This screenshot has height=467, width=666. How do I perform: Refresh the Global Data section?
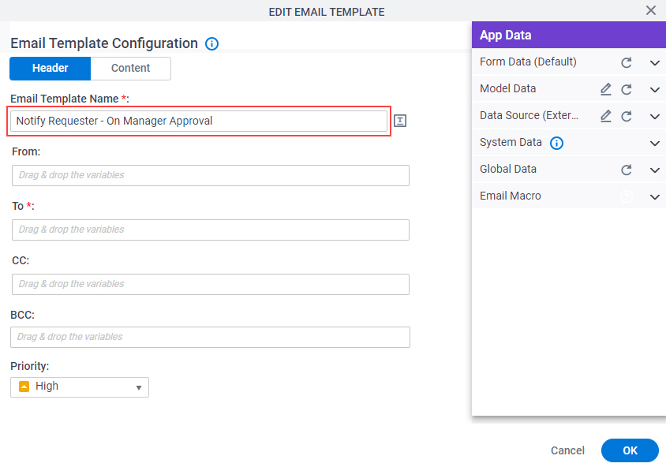[x=626, y=170]
